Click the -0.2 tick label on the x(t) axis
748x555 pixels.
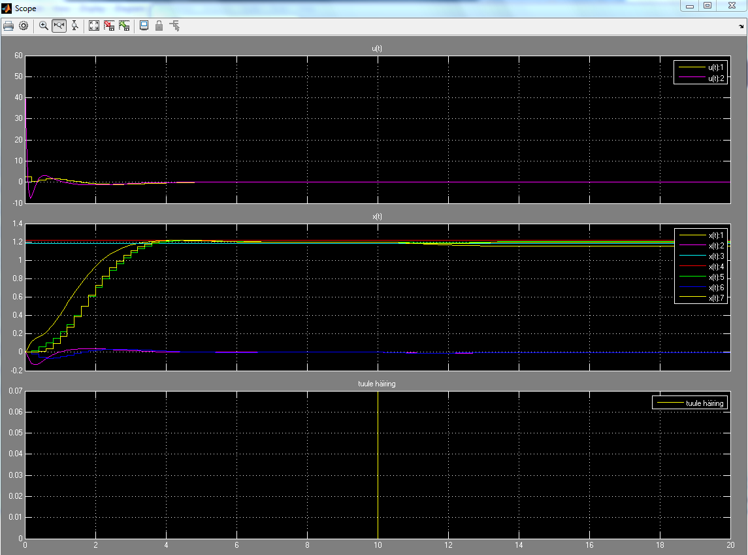16,370
